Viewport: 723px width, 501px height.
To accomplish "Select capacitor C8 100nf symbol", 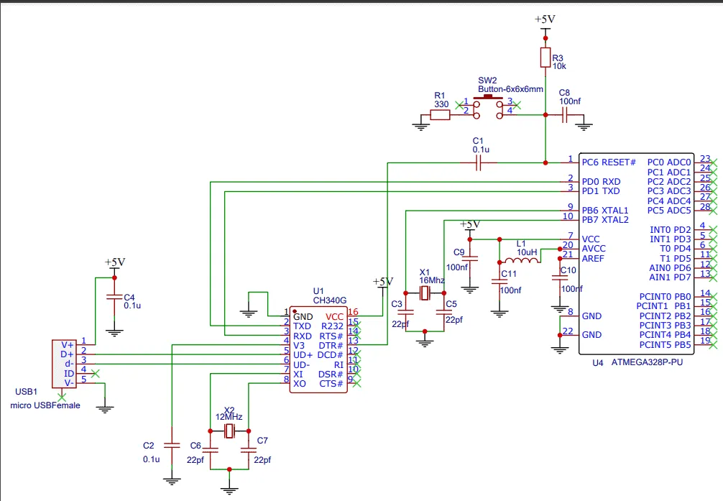I will [x=564, y=114].
